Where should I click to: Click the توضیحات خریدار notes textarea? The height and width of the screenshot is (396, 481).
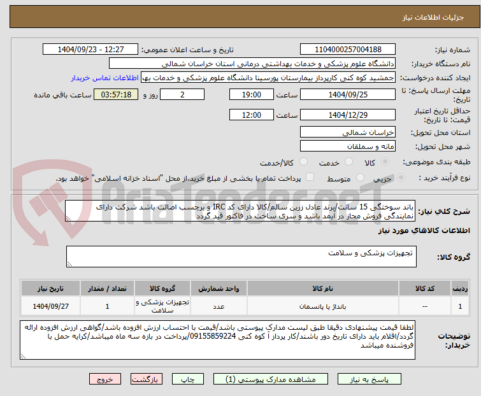click(x=217, y=340)
